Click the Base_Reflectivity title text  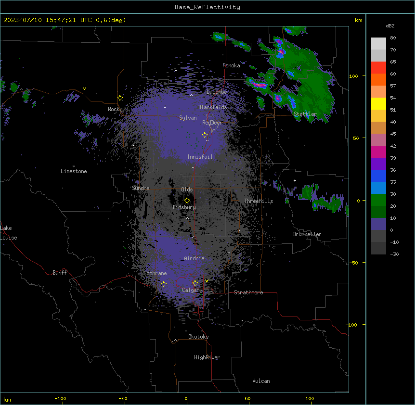(207, 7)
